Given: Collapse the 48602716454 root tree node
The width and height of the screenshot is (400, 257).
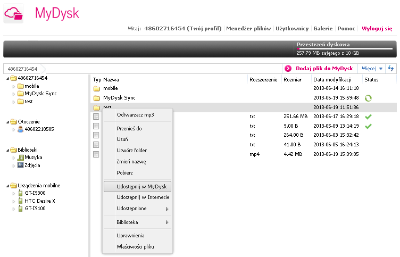Looking at the screenshot, I should click(x=7, y=79).
